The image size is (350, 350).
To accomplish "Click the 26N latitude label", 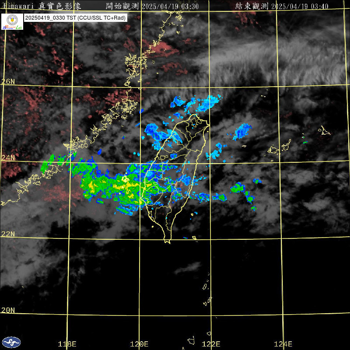I will pos(8,81).
